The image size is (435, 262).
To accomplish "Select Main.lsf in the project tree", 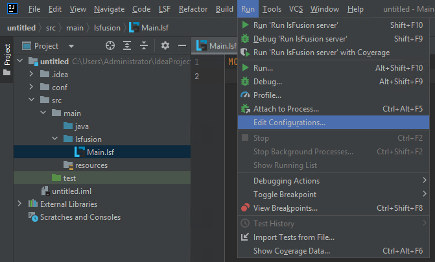I will (x=100, y=152).
